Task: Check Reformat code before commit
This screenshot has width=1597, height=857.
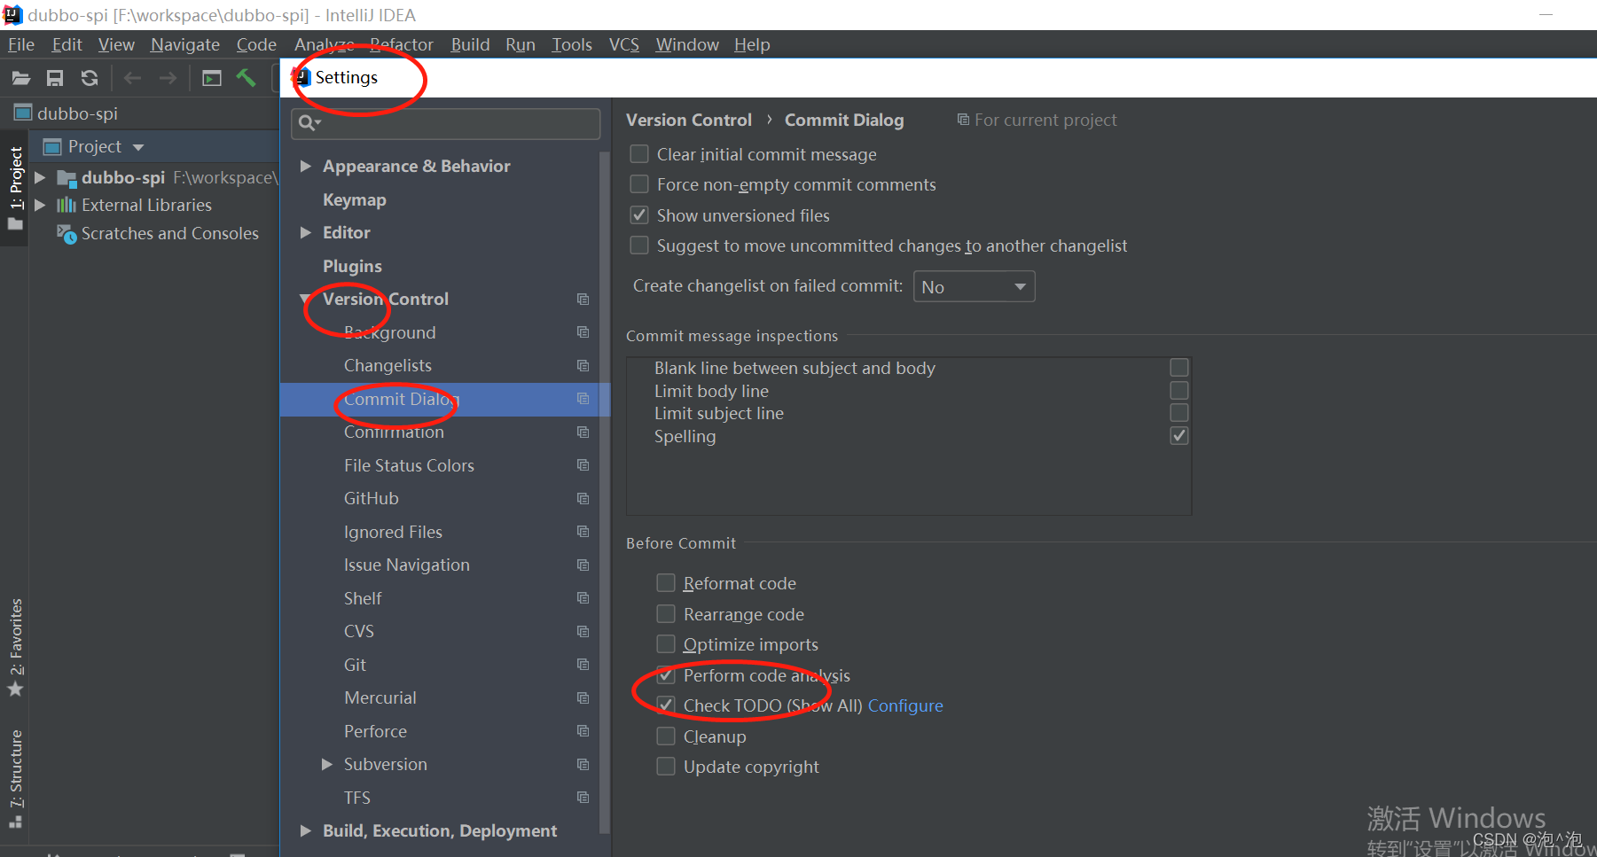Action: click(665, 583)
